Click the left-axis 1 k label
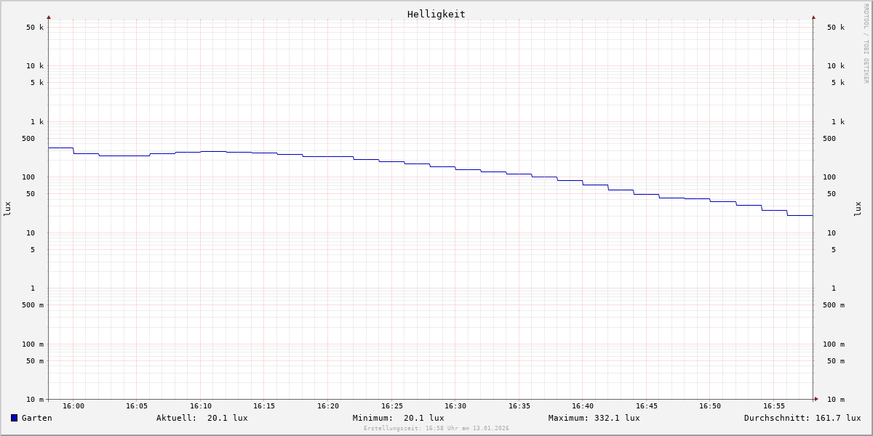This screenshot has width=873, height=436. (x=37, y=122)
